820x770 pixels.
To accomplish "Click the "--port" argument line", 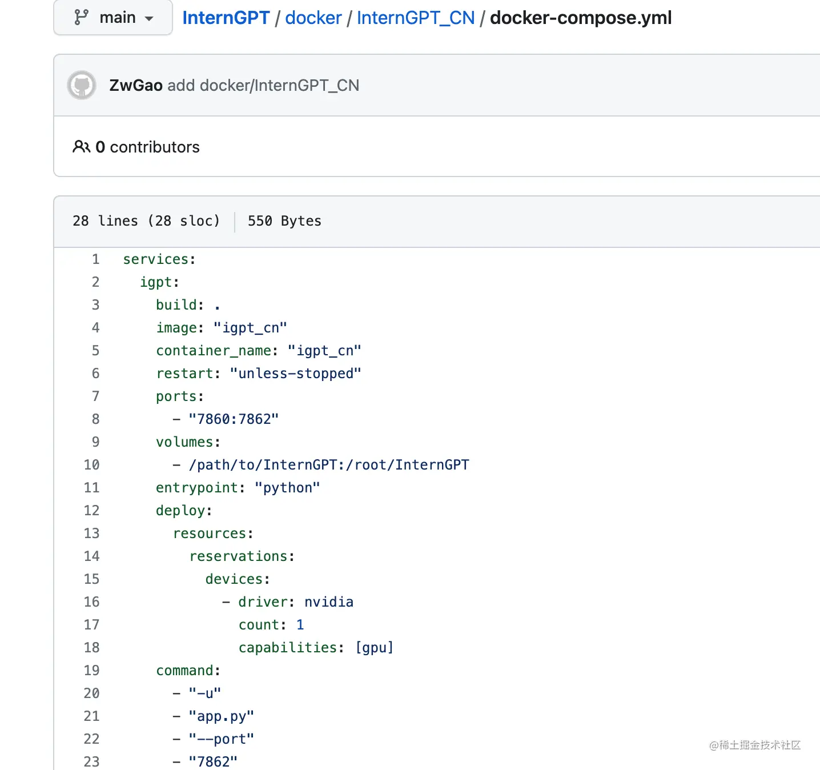I will pyautogui.click(x=214, y=739).
